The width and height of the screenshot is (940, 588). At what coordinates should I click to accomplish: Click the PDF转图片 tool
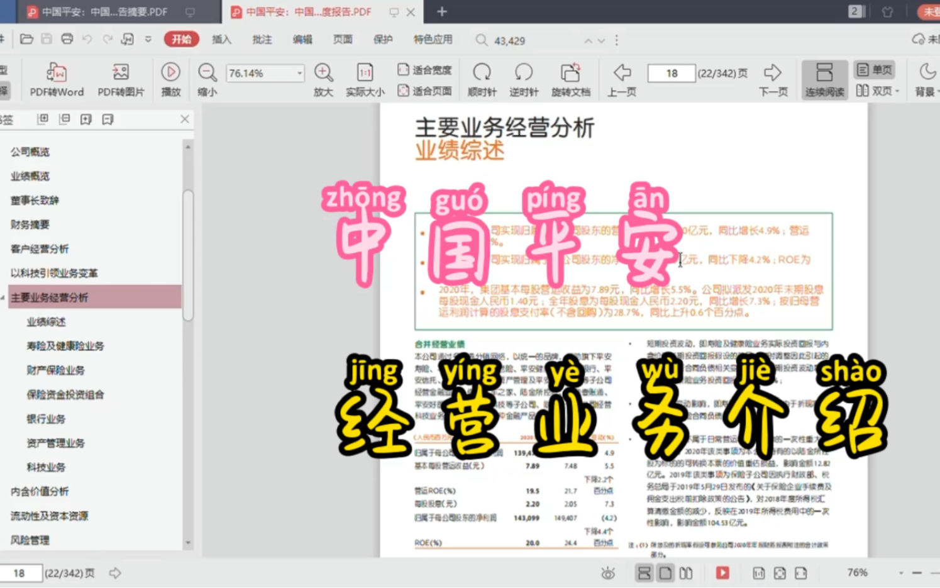(x=121, y=80)
